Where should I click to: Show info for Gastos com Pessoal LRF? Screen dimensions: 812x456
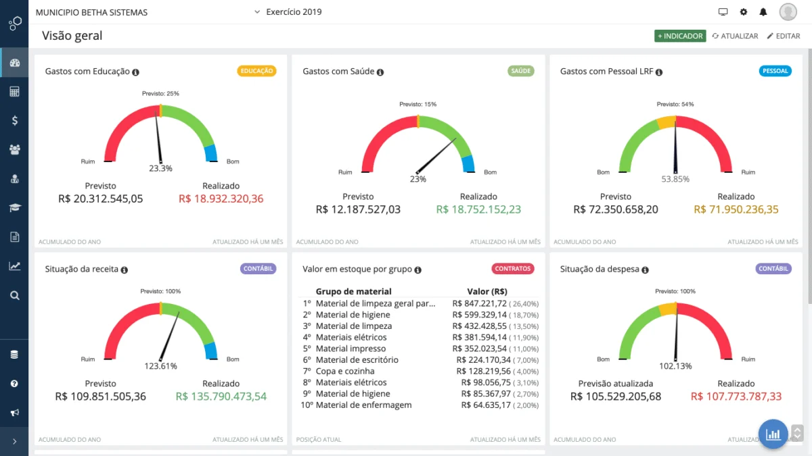click(659, 72)
